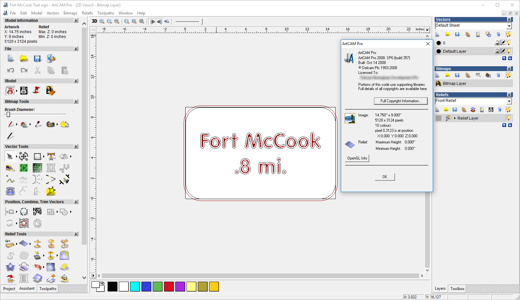
Task: Click the yellow star vector tool
Action: 51,191
